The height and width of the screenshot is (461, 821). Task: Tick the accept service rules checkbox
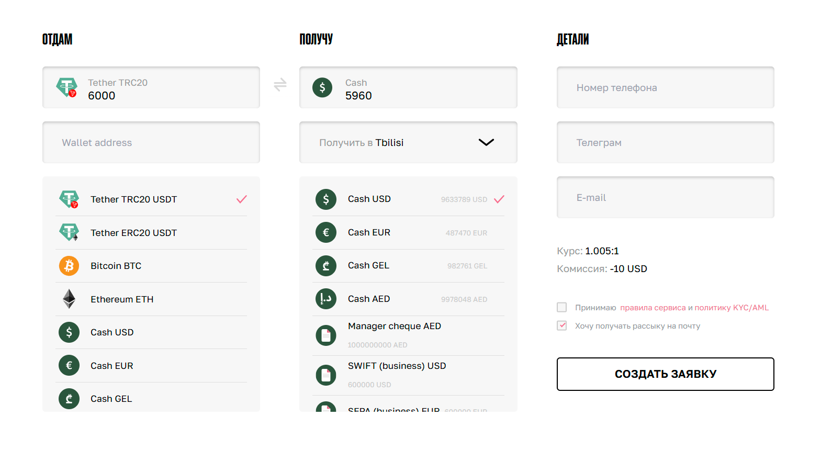(x=562, y=307)
